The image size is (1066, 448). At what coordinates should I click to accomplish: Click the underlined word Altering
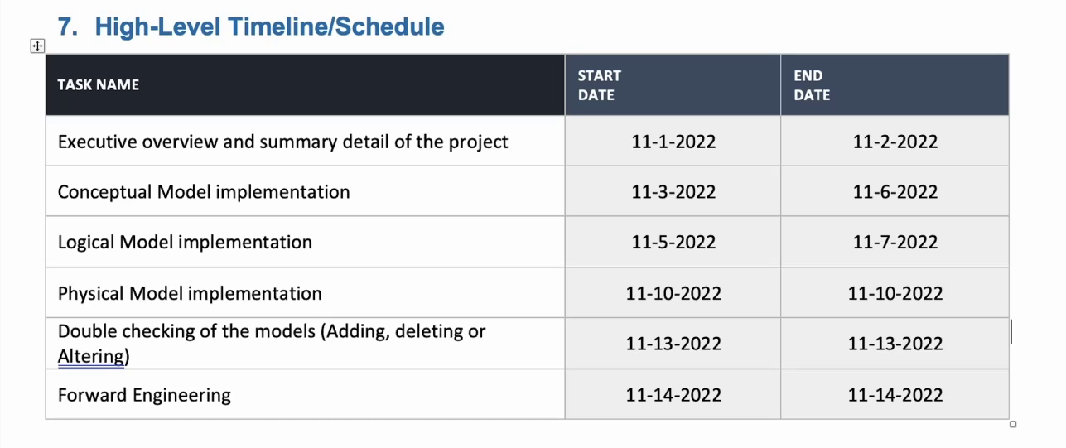(91, 357)
